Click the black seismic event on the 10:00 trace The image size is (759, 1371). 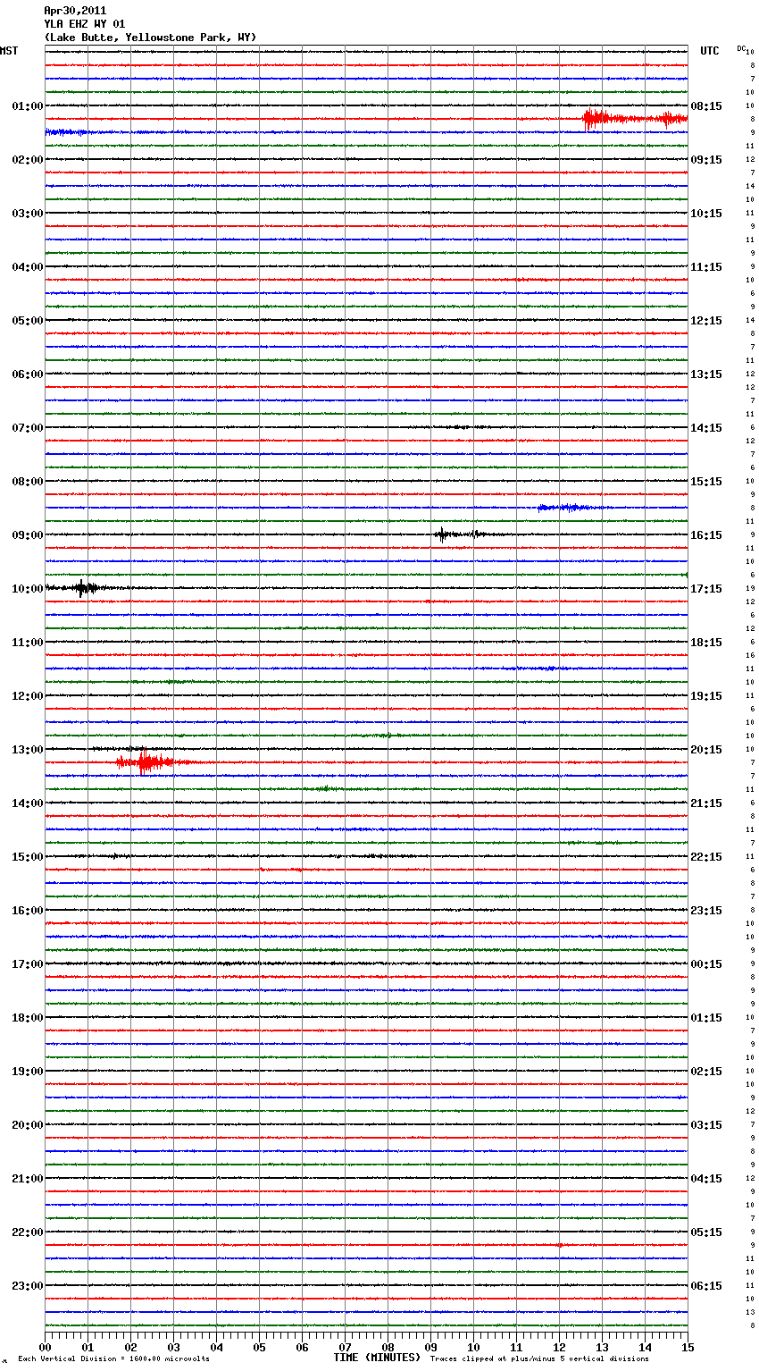[x=80, y=588]
